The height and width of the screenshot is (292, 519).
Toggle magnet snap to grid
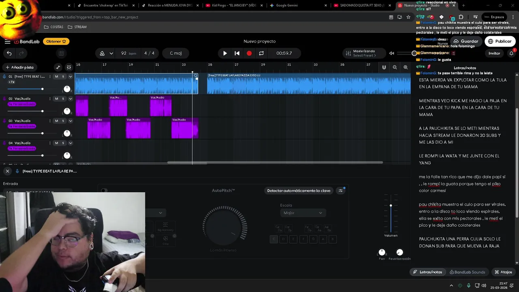[x=384, y=67]
